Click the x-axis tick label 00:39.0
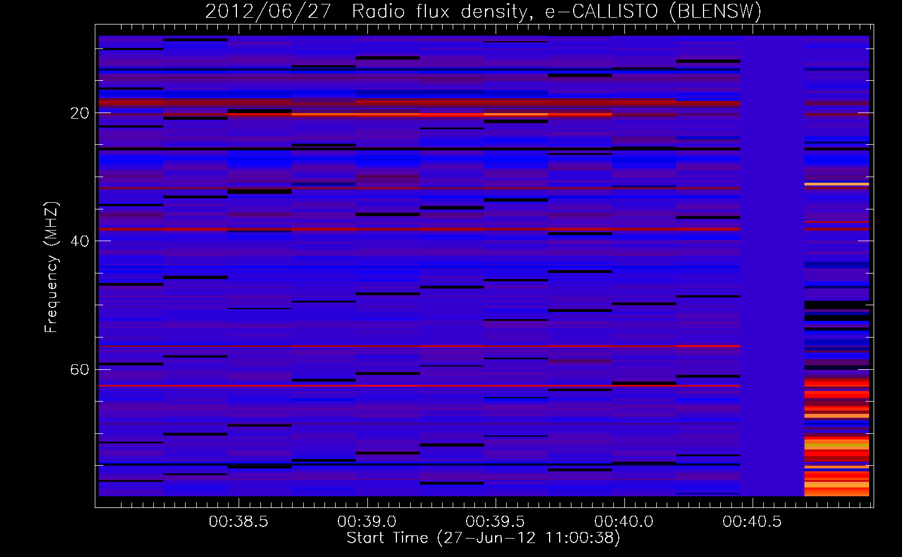 (367, 522)
